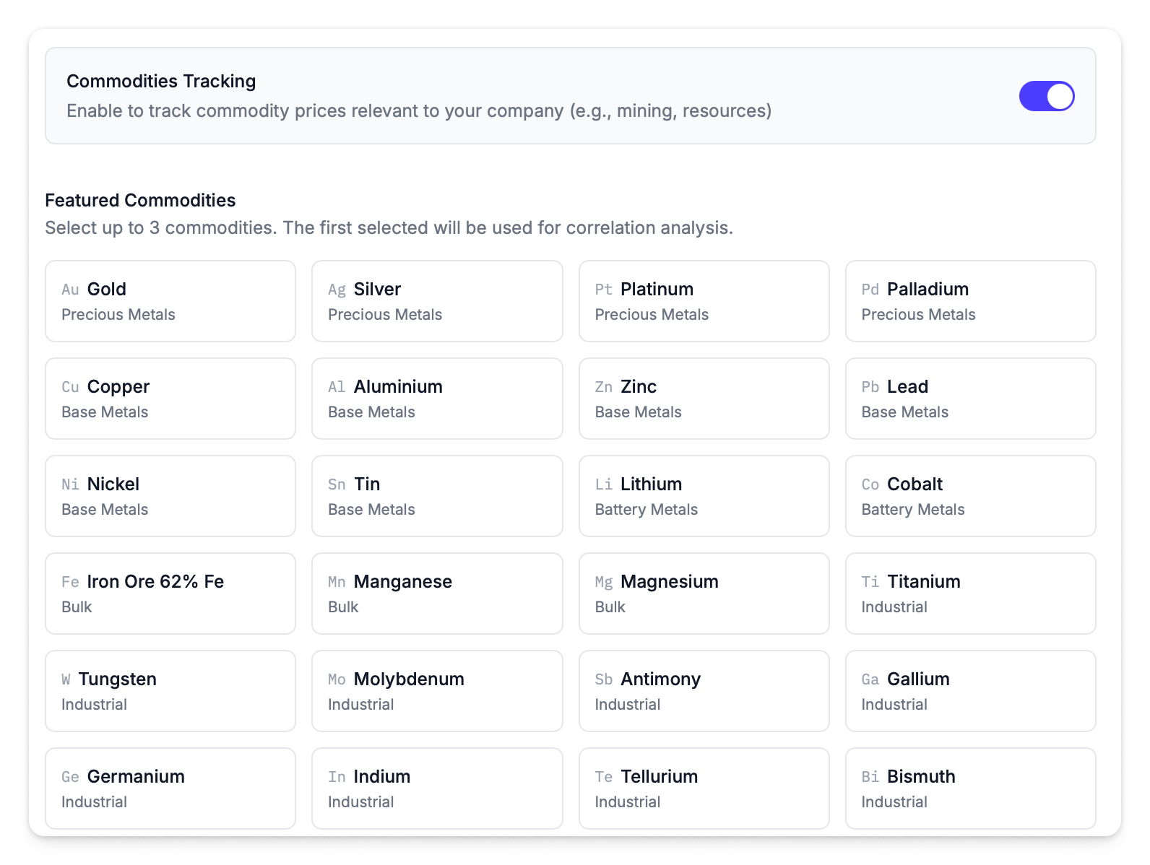Pick Lead from the commodities grid
The height and width of the screenshot is (865, 1150).
[970, 399]
